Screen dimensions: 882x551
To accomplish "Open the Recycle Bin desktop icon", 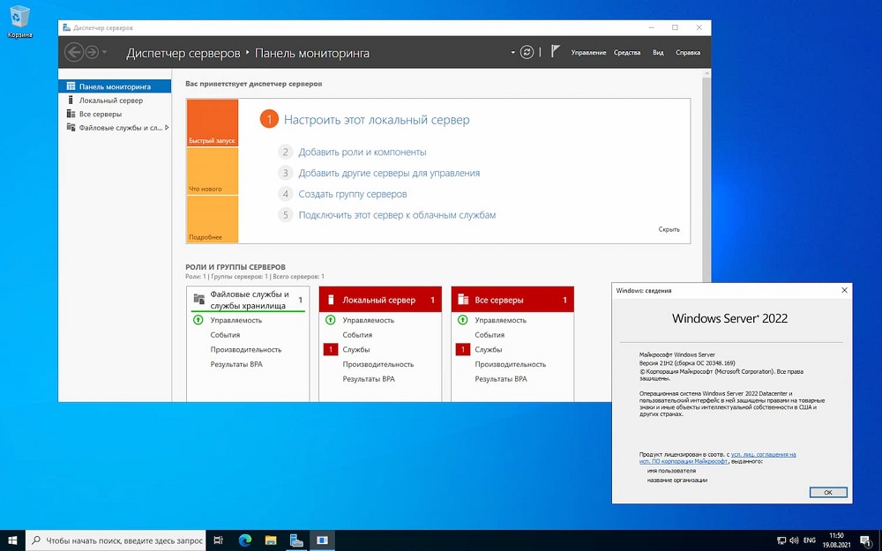I will 19,21.
